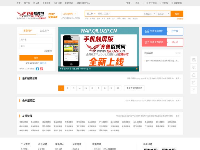Focus the 用户名 input field
The width and height of the screenshot is (200, 150).
point(36,40)
